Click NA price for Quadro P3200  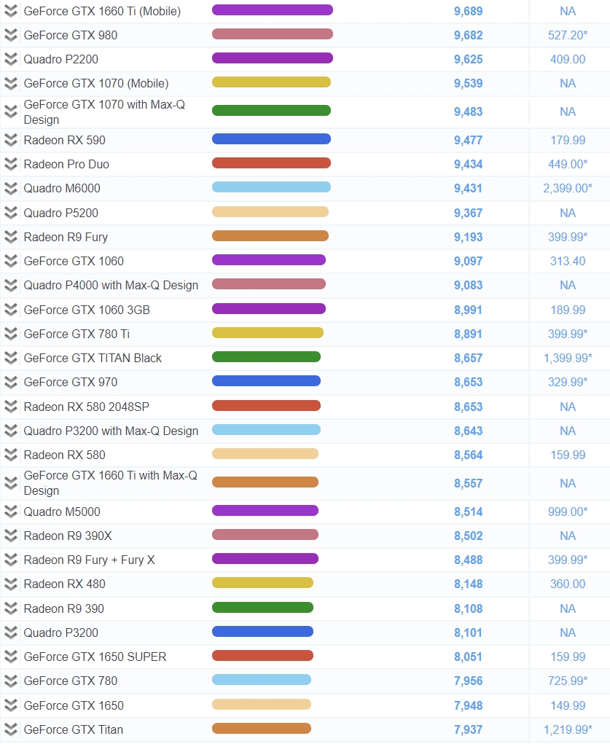coord(568,633)
